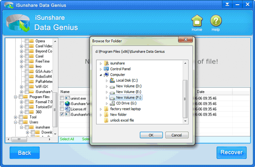Click the isunshare user folder icon in dialog
This screenshot has height=167, width=255.
[x=106, y=63]
